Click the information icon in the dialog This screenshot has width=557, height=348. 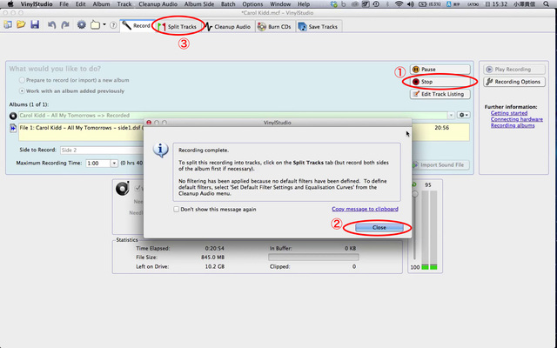tap(160, 150)
